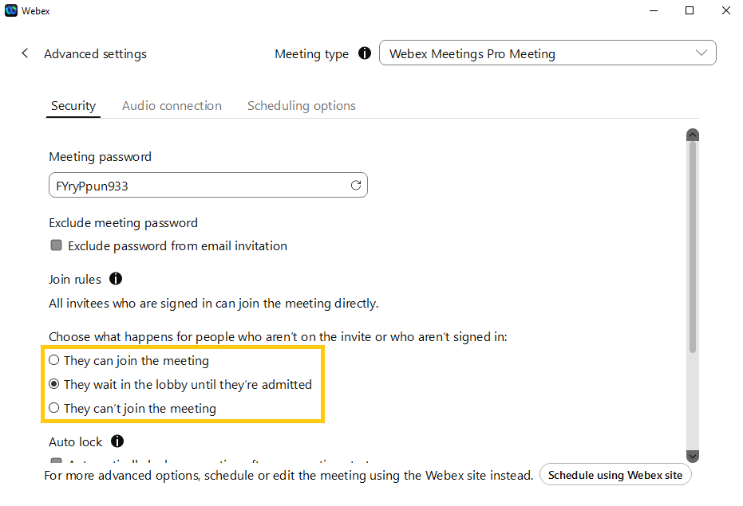Click the Join rules info icon
The height and width of the screenshot is (506, 743).
tap(116, 279)
